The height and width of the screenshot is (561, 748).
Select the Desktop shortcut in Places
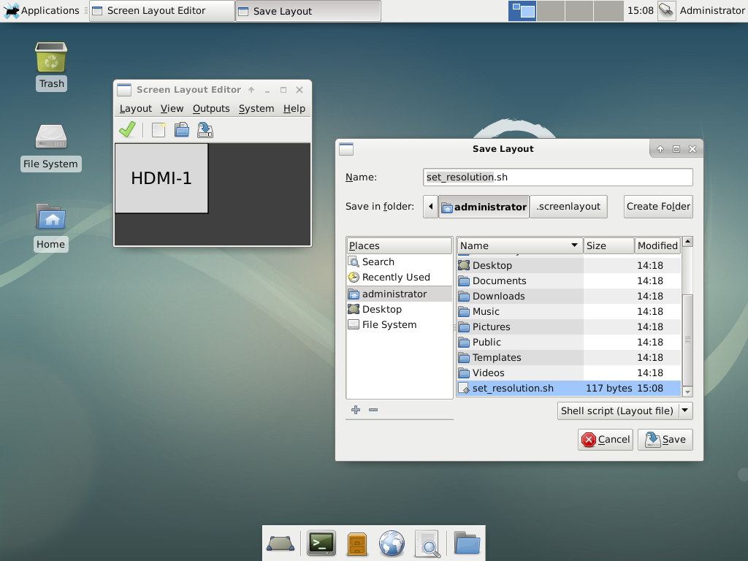click(383, 309)
